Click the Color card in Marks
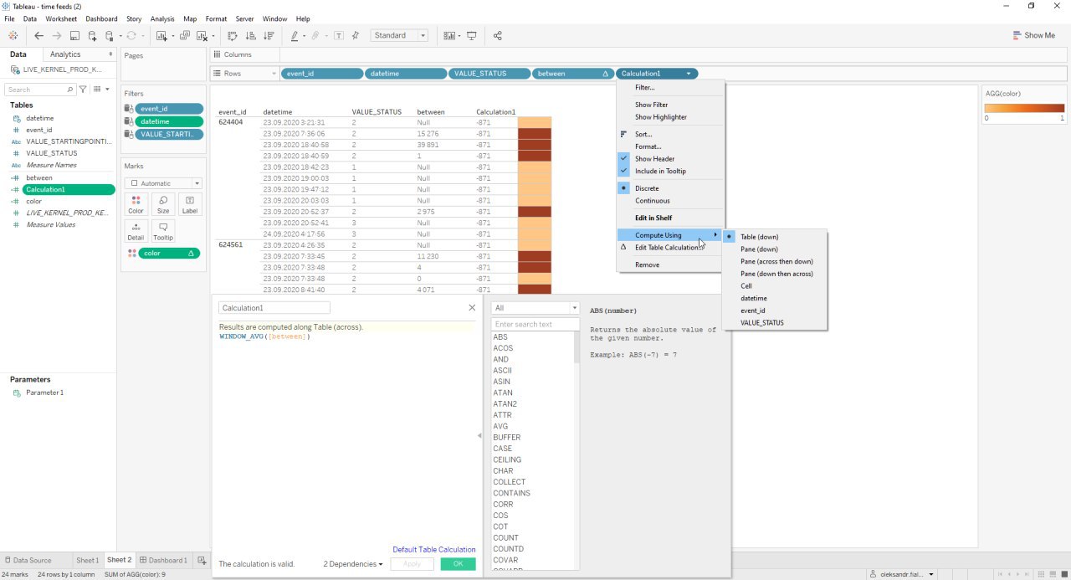This screenshot has width=1071, height=580. pos(136,204)
